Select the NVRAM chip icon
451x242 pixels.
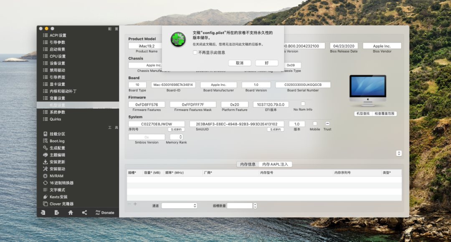click(45, 176)
